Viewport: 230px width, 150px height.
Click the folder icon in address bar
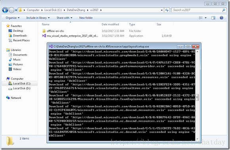20,10
